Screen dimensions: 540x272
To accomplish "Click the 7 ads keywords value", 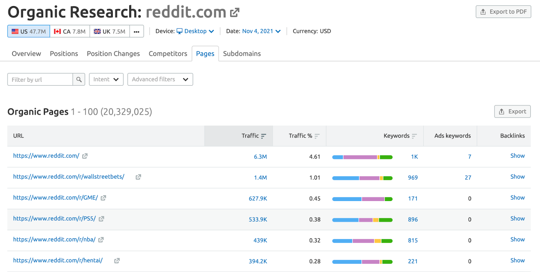I will (469, 157).
